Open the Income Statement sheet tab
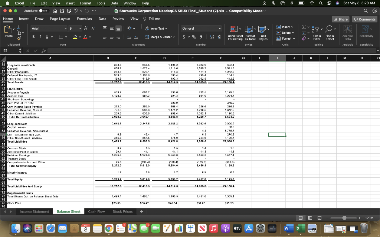Screen dimensions: 380x237 (x=34, y=211)
